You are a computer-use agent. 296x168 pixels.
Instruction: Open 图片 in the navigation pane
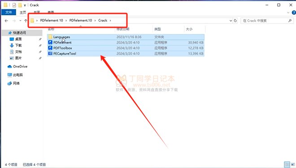pyautogui.click(x=18, y=58)
